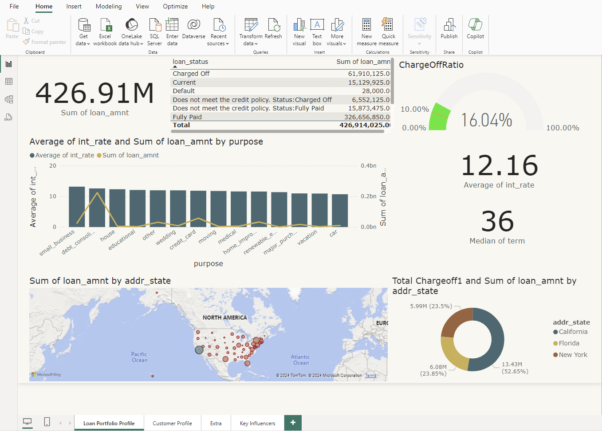The height and width of the screenshot is (431, 602).
Task: Open map Terms link
Action: 371,376
